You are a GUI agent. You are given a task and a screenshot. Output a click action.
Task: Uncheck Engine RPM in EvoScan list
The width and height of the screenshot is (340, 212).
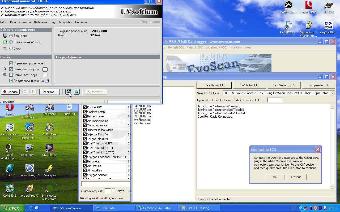click(x=85, y=107)
